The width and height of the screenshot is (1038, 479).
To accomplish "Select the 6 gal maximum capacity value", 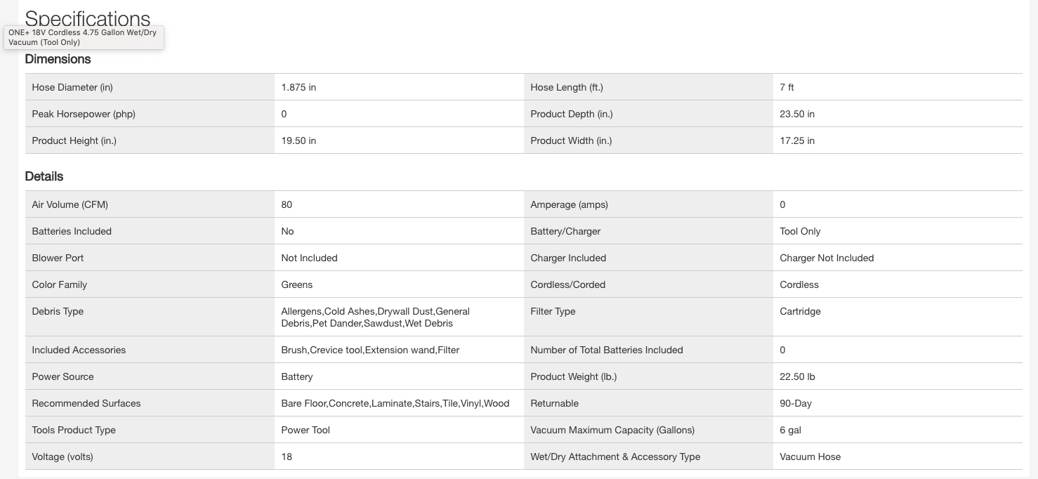I will coord(790,430).
